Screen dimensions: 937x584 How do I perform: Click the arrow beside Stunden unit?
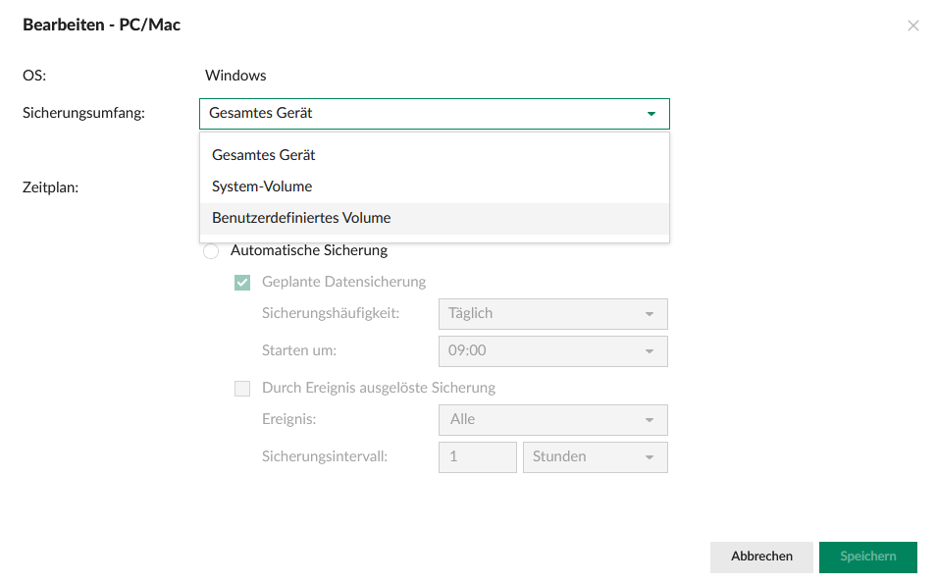[649, 457]
